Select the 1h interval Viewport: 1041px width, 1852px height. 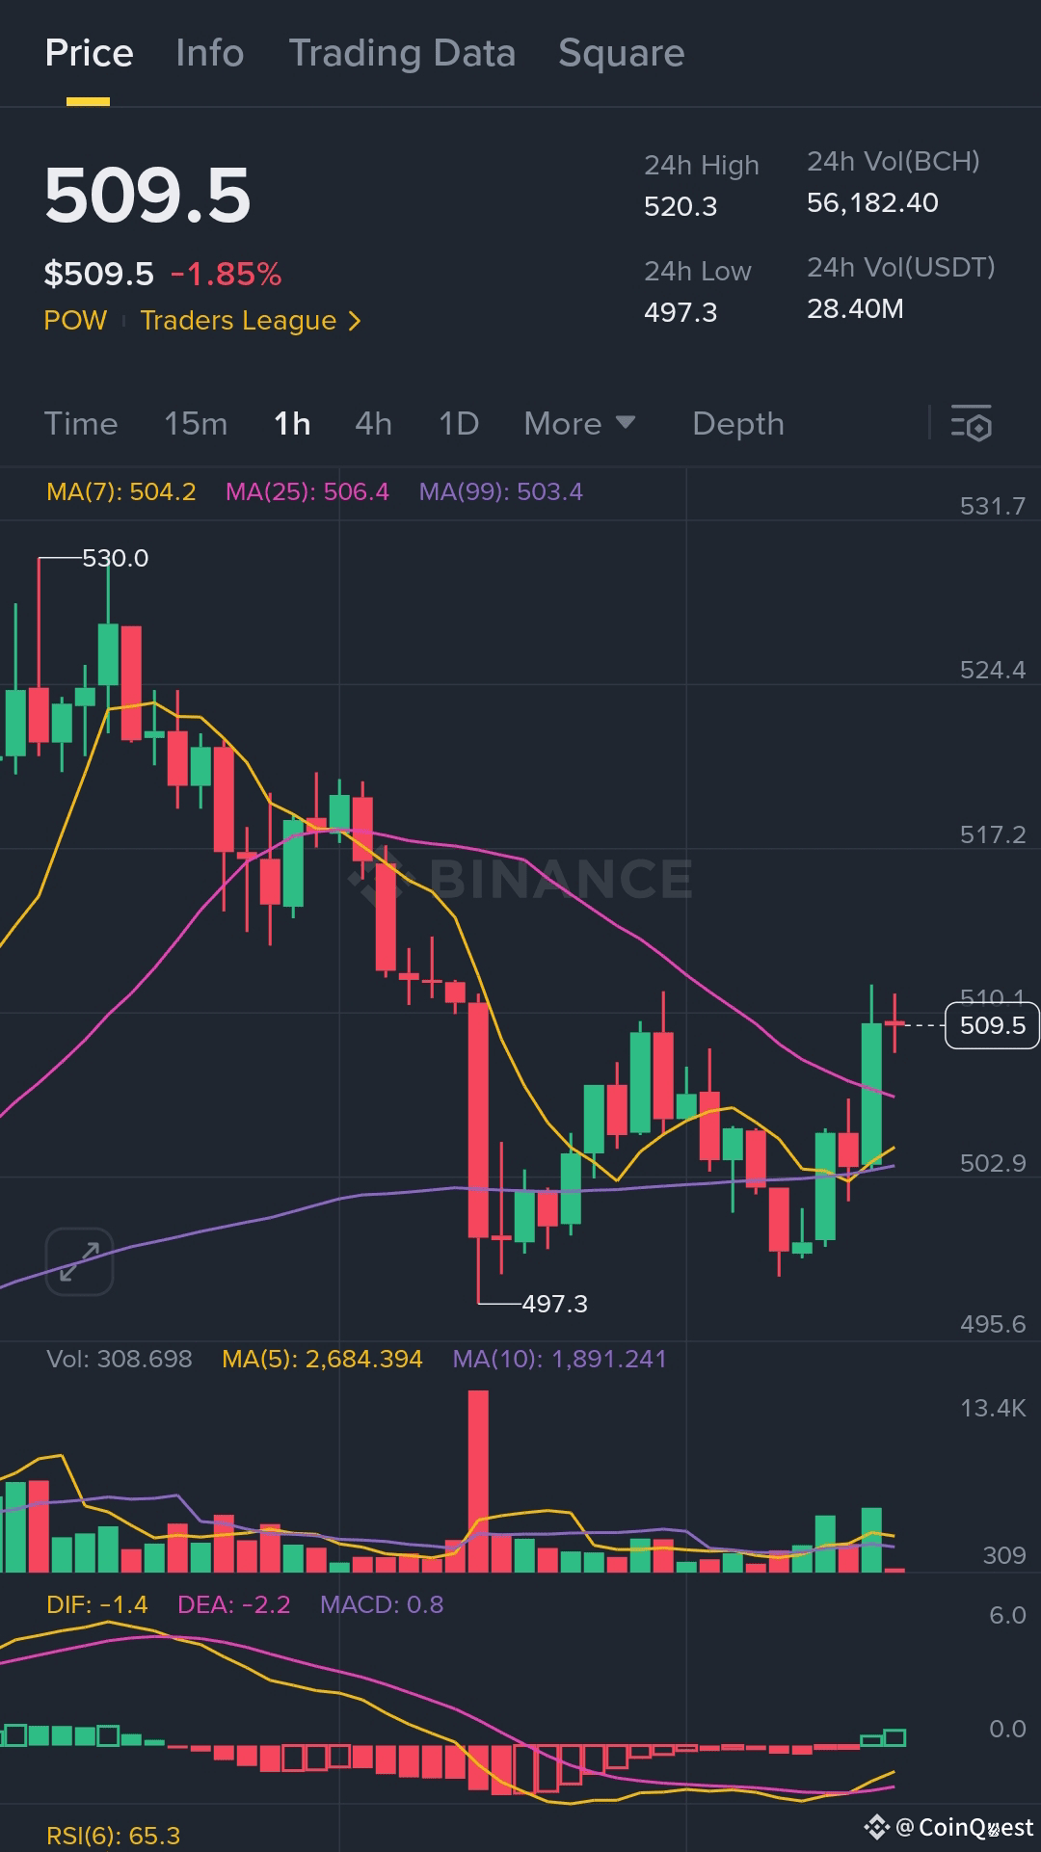pyautogui.click(x=292, y=423)
